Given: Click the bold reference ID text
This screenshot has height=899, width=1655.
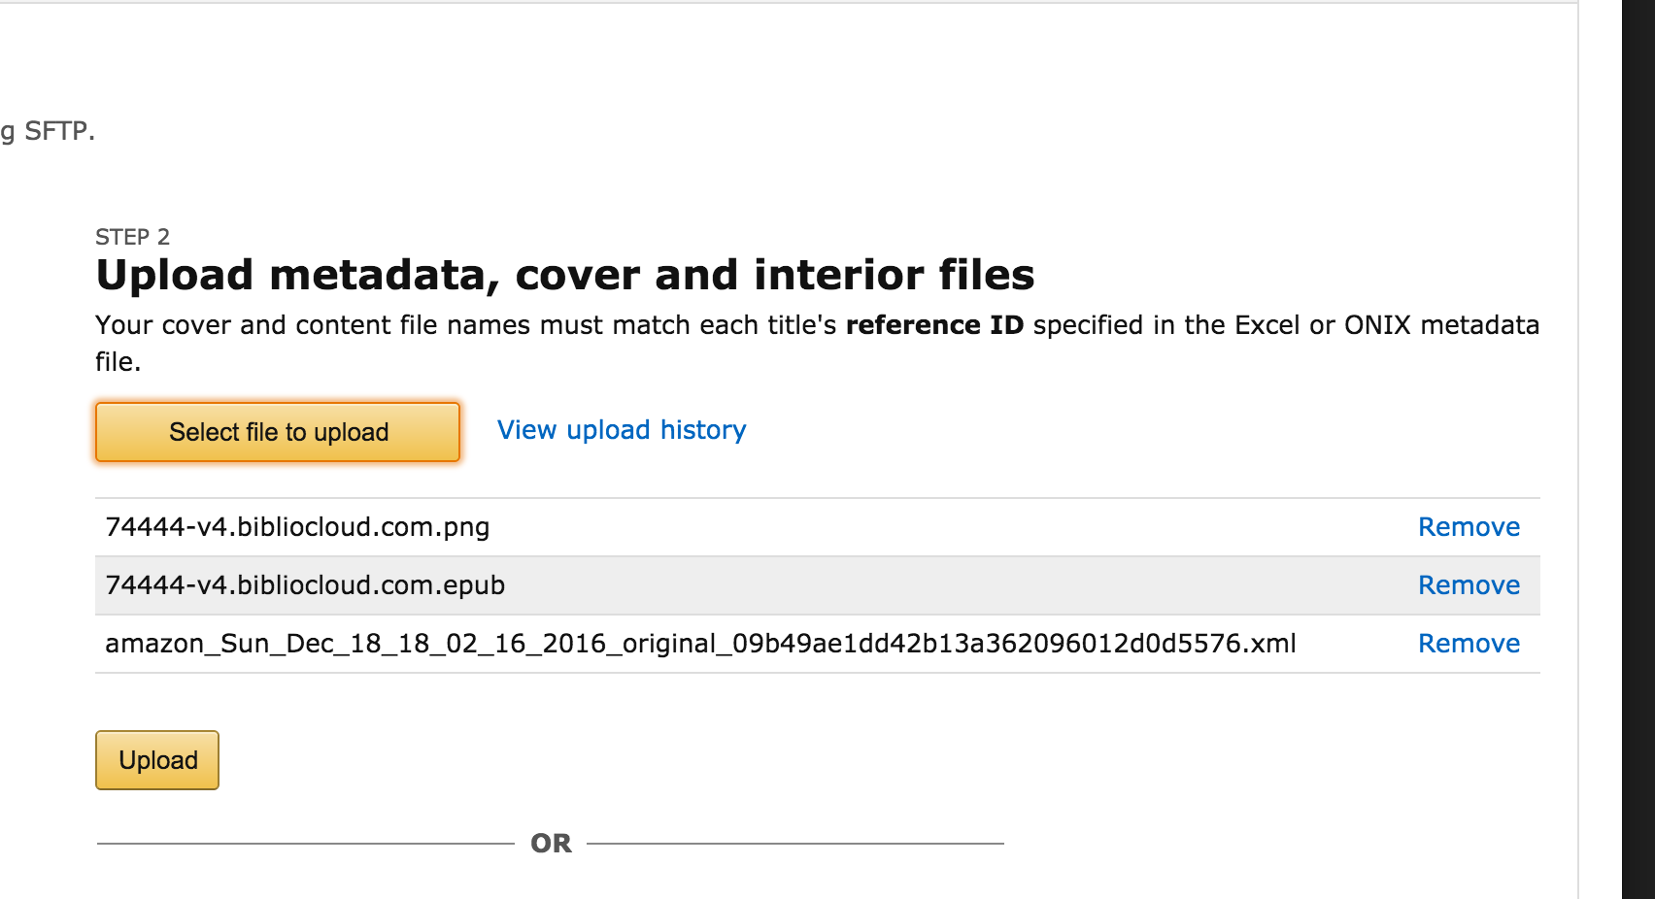Looking at the screenshot, I should 934,325.
